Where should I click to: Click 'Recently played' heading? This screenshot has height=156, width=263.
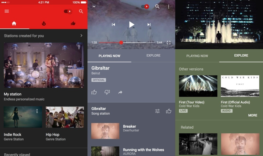click(x=17, y=154)
